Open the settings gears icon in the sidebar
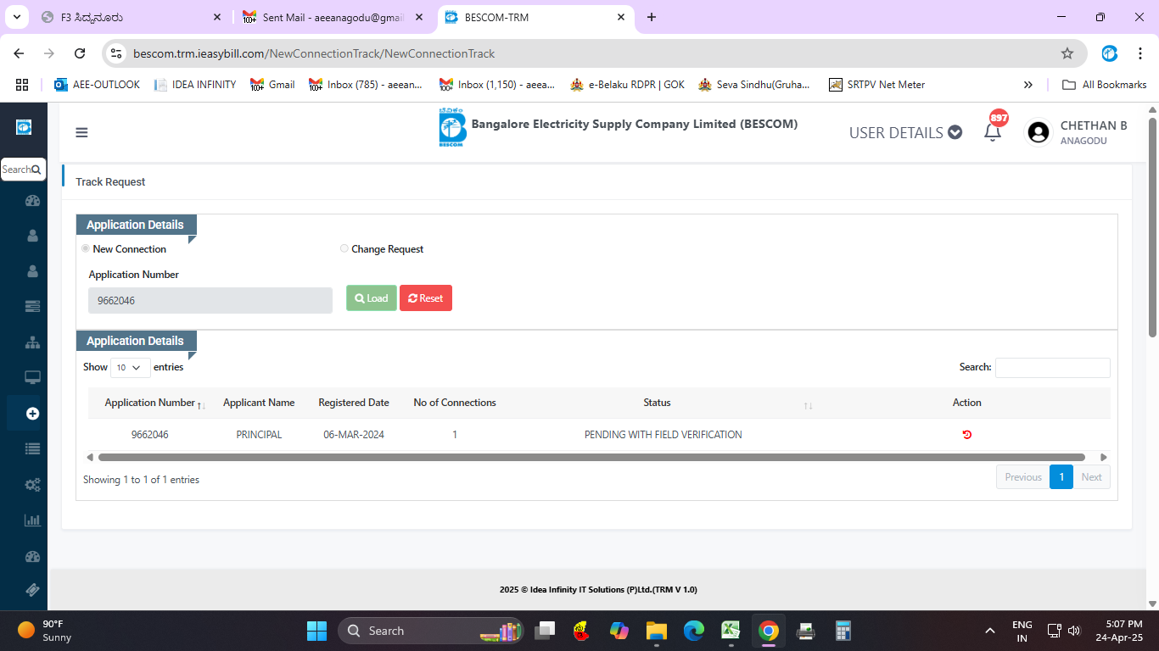The image size is (1159, 651). 33,485
